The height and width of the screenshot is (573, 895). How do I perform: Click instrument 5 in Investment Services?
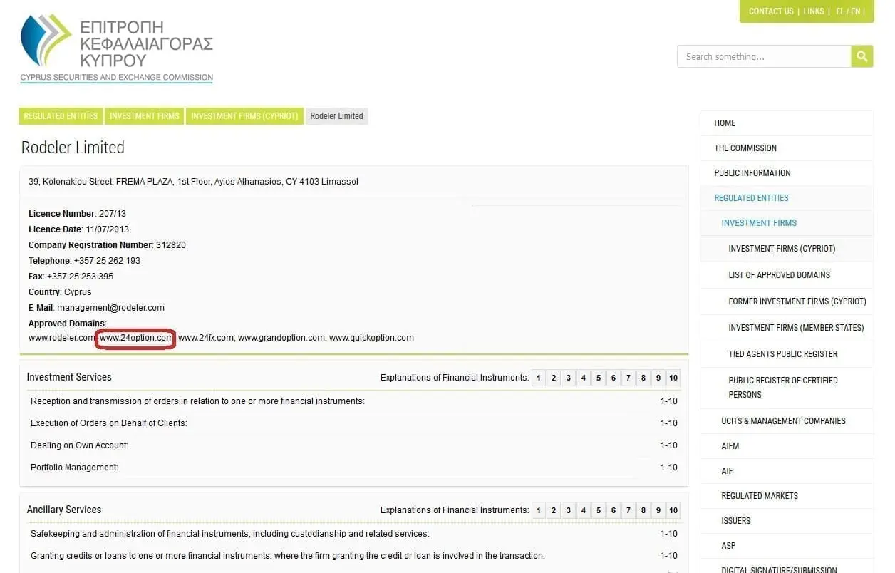coord(599,378)
